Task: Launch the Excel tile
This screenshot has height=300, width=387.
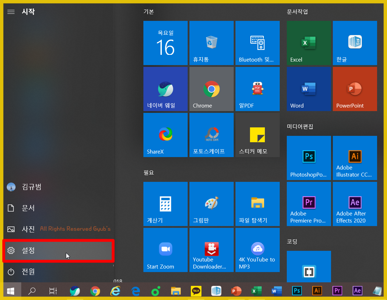Action: 309,43
